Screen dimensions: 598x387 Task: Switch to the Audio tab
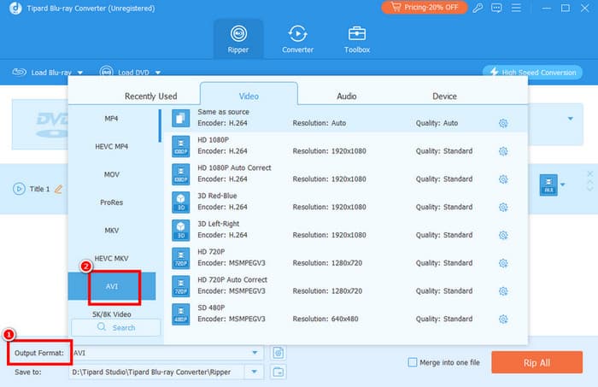click(346, 96)
